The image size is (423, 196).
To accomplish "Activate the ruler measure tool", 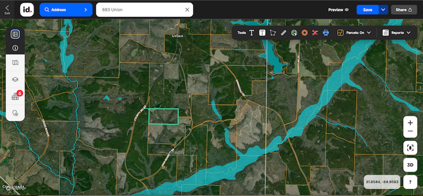I will (283, 32).
